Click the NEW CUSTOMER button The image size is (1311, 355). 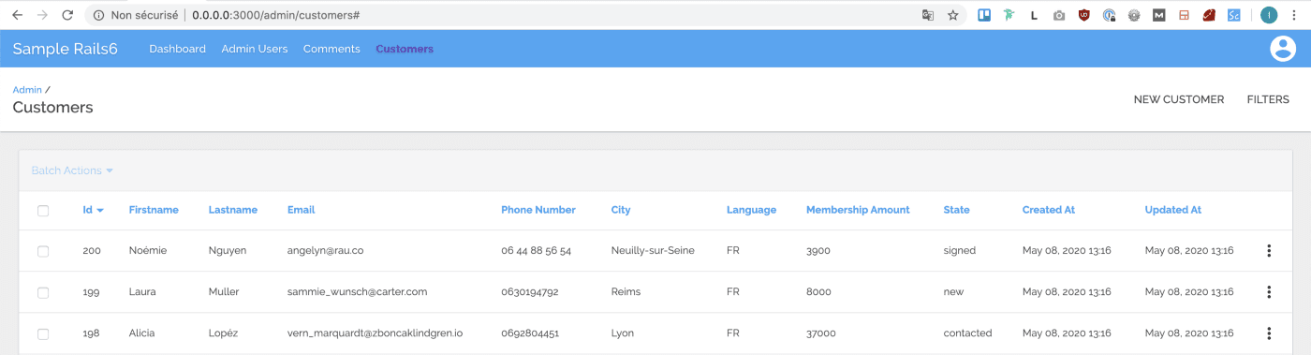(1179, 99)
